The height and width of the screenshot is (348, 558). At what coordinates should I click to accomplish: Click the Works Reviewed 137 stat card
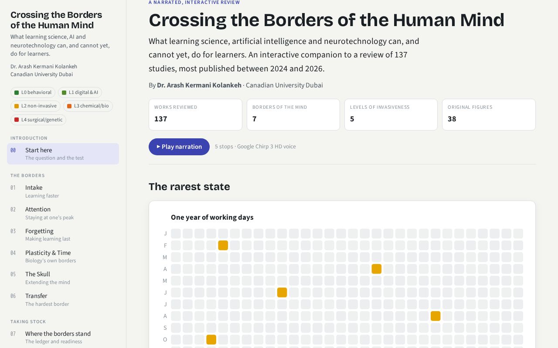coord(195,114)
